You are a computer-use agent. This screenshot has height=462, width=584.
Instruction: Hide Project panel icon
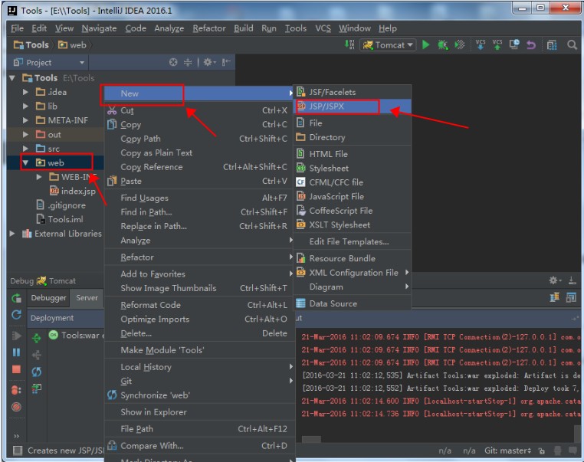pos(226,62)
